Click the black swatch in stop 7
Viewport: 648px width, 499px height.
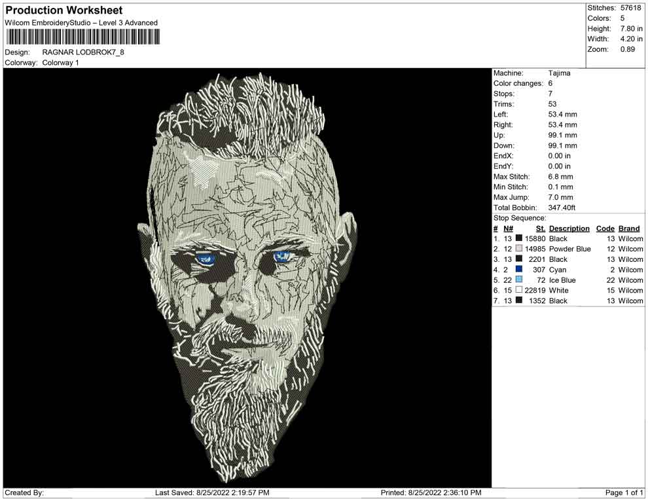click(519, 301)
